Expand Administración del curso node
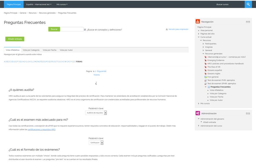Screen dimensions: 256x162 (199, 126)
